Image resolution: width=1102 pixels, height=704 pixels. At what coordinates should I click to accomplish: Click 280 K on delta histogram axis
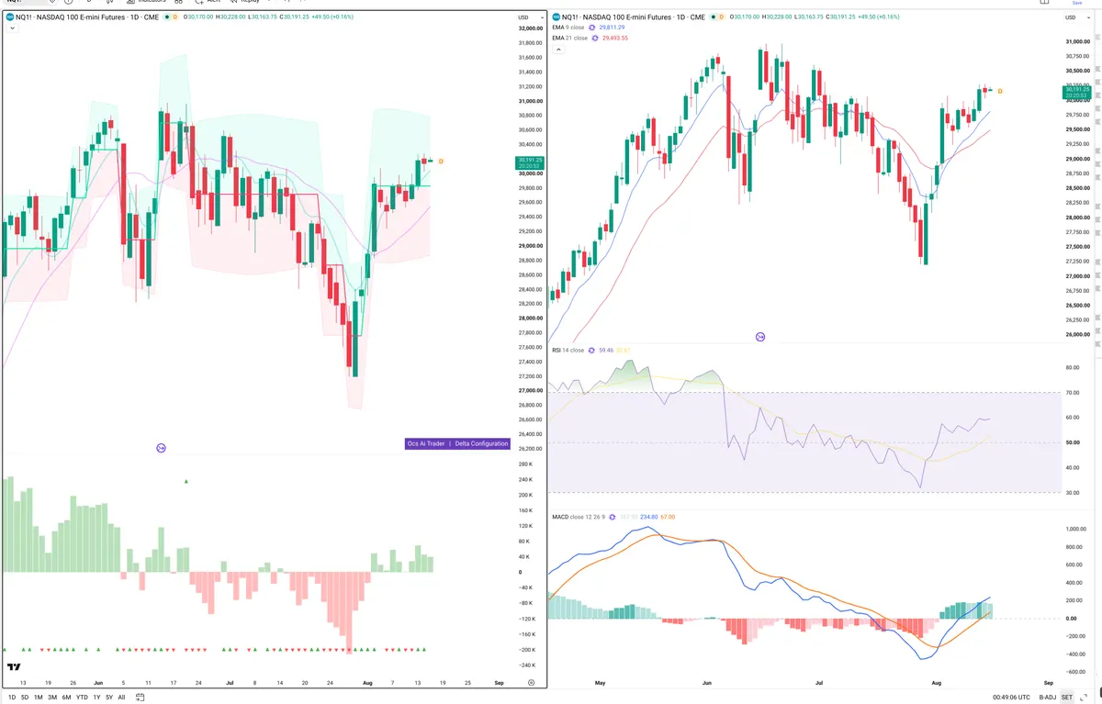tap(527, 464)
